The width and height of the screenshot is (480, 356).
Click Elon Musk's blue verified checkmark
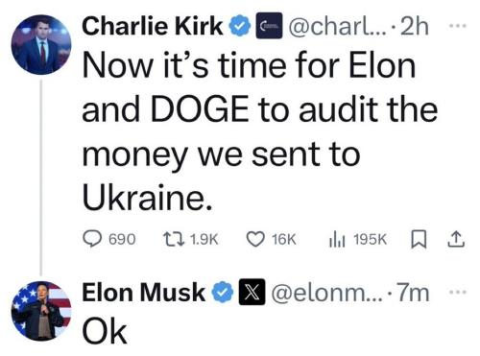tap(224, 292)
